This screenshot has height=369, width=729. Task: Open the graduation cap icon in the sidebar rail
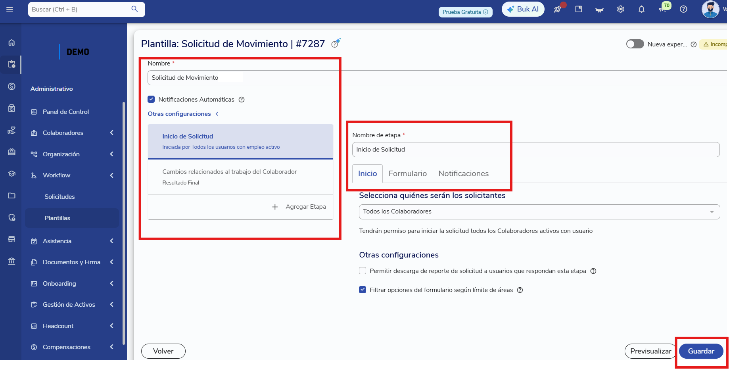(x=12, y=173)
